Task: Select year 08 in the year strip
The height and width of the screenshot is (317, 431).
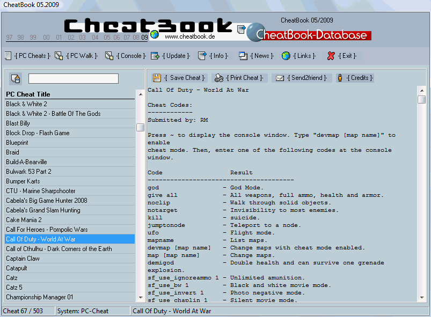Action: tap(136, 38)
